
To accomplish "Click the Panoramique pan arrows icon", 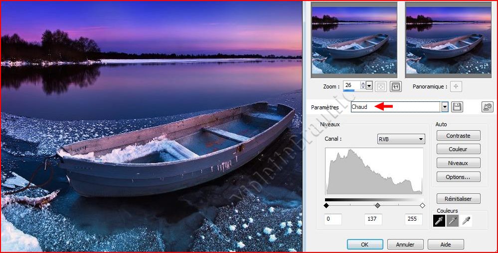I will coord(456,86).
